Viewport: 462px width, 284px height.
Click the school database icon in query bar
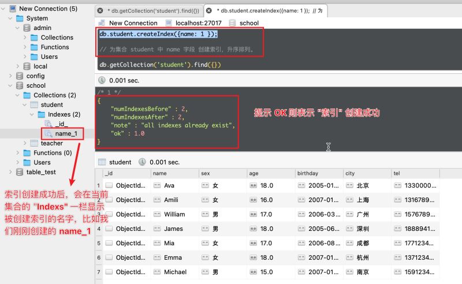232,23
